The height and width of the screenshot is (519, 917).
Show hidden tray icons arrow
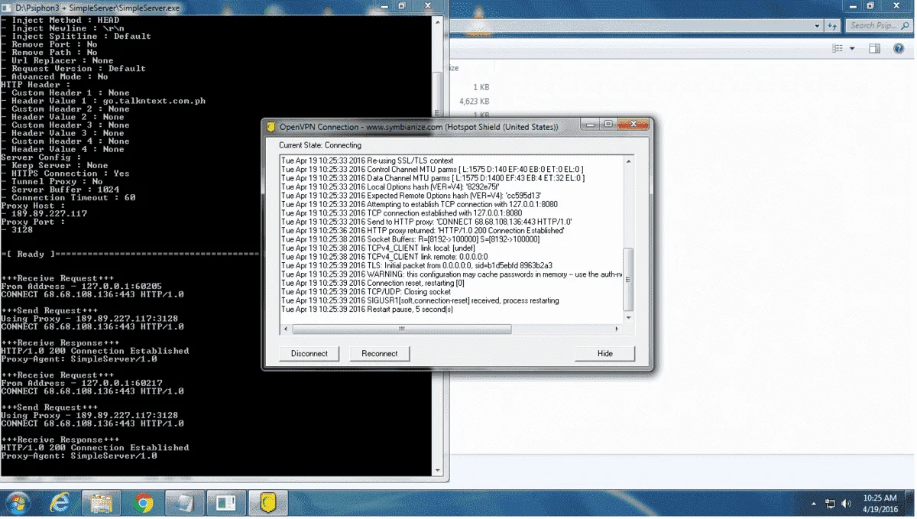[814, 504]
